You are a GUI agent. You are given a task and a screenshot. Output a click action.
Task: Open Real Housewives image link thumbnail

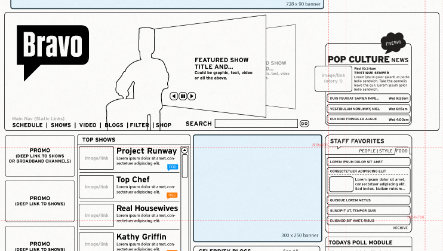click(x=96, y=215)
